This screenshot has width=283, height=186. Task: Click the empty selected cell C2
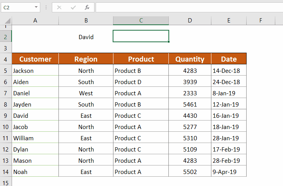(x=141, y=36)
